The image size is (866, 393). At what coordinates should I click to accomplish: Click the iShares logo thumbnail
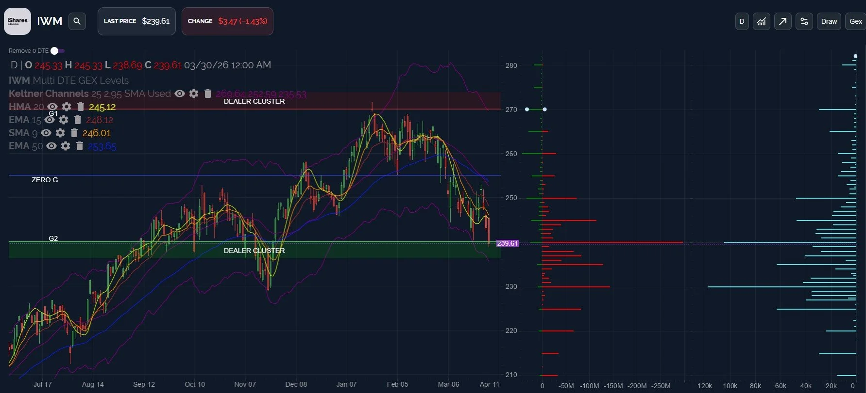17,21
